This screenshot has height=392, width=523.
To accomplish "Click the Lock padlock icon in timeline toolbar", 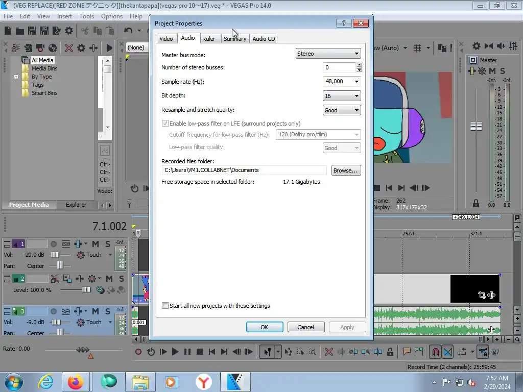I will pos(390,352).
